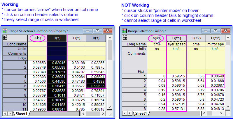Click previous-sheet arrow in left worksheet
Screen dimensions: 233x119
pos(4,113)
